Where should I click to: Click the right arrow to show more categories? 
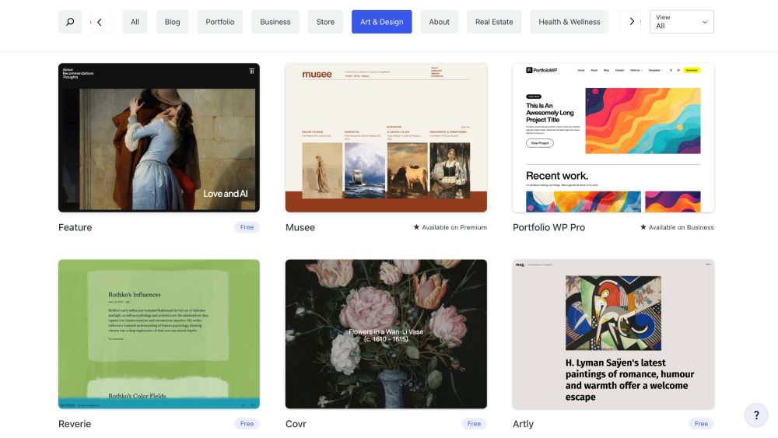(632, 21)
